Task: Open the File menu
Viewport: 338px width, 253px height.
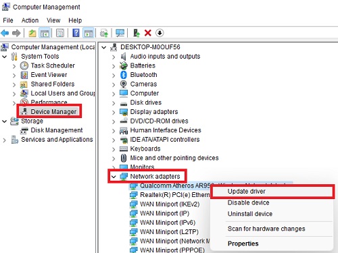Action: coord(8,20)
